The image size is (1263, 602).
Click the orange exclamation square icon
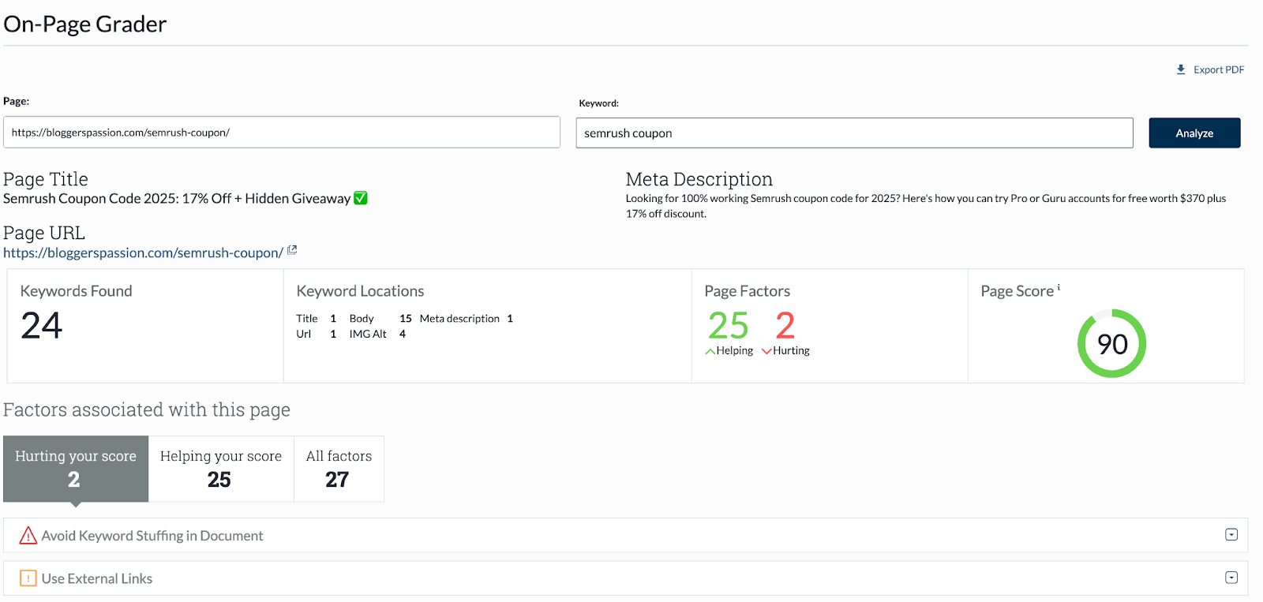[x=28, y=578]
